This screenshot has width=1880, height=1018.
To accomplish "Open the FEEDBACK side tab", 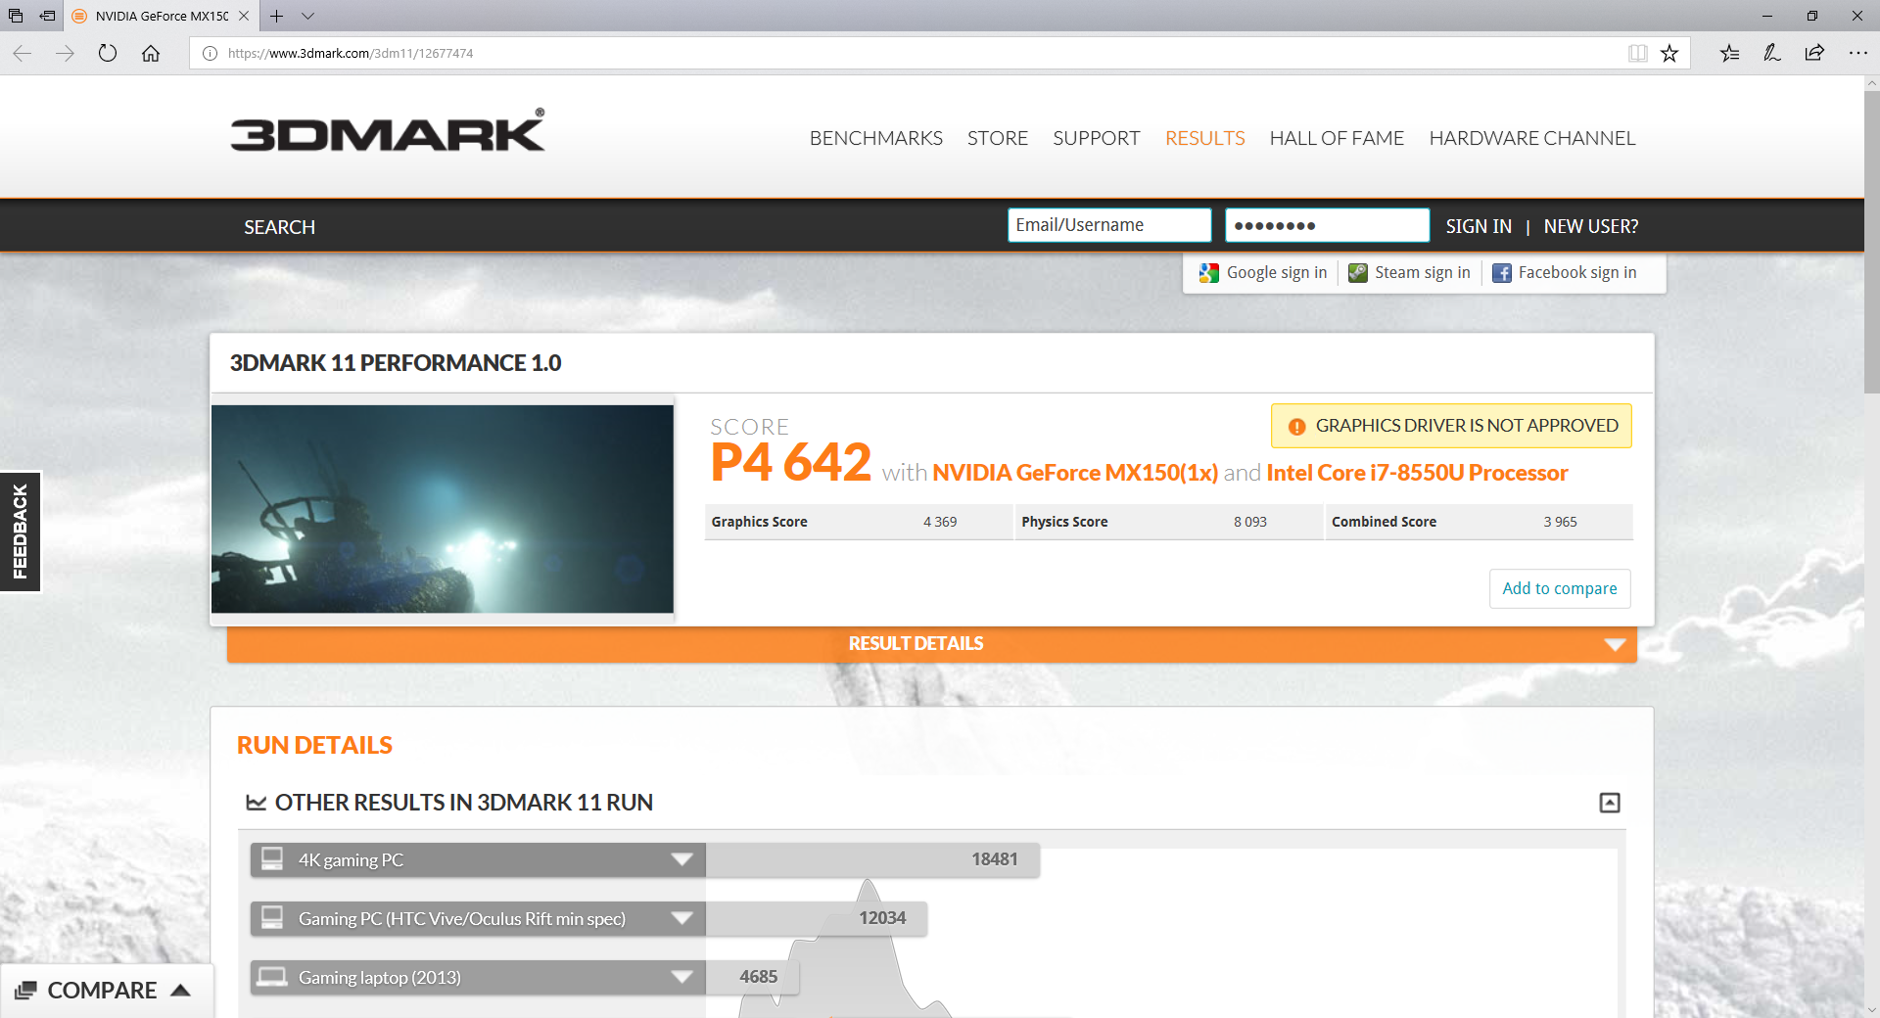I will (x=20, y=532).
